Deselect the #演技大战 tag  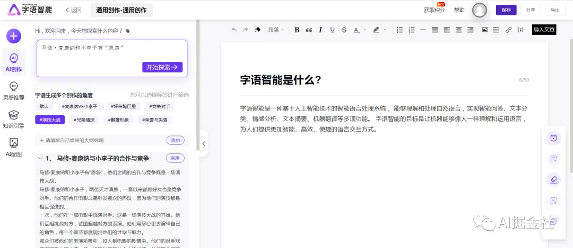pos(50,120)
